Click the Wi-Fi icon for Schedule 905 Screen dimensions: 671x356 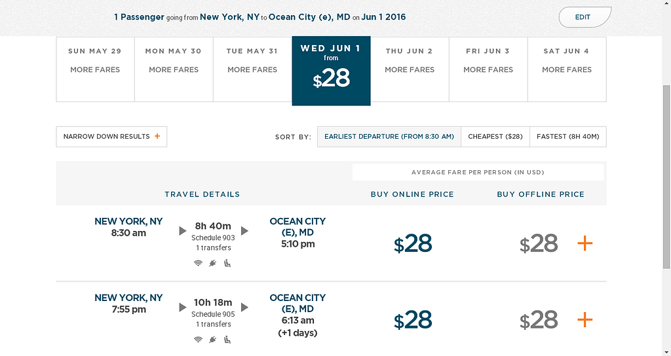[x=198, y=340]
